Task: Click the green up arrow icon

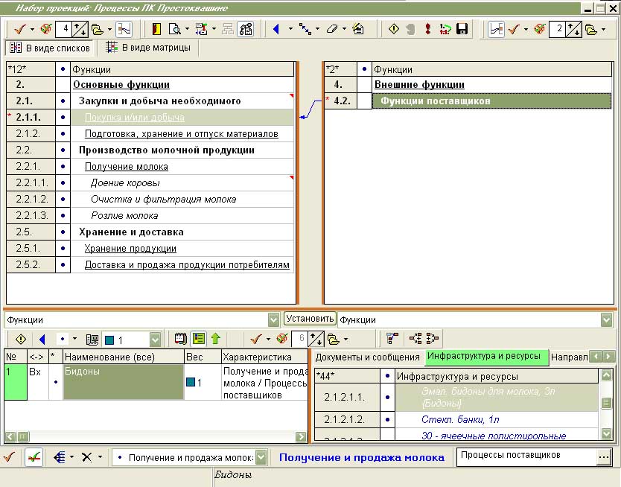Action: tap(216, 339)
